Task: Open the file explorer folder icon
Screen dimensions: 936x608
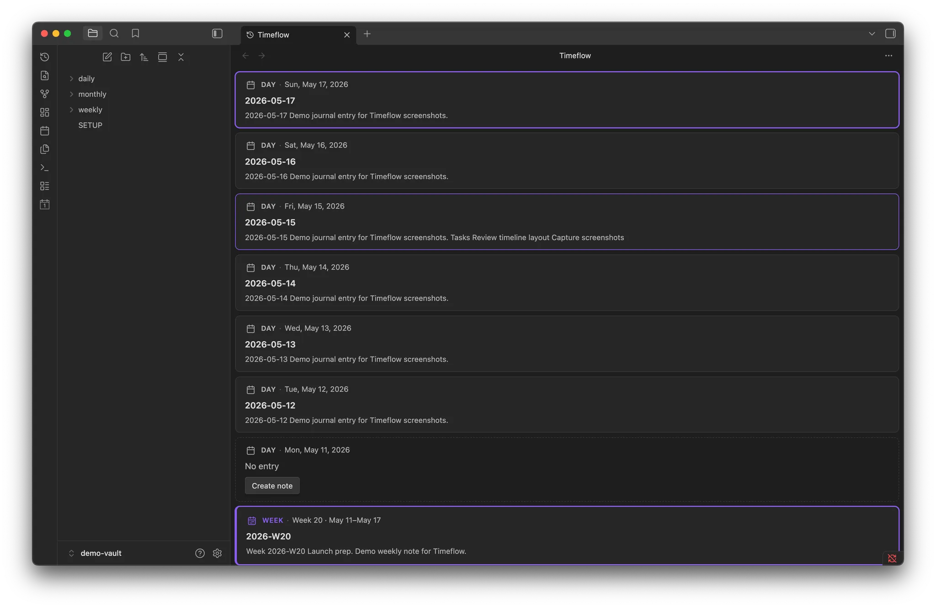Action: (x=93, y=33)
